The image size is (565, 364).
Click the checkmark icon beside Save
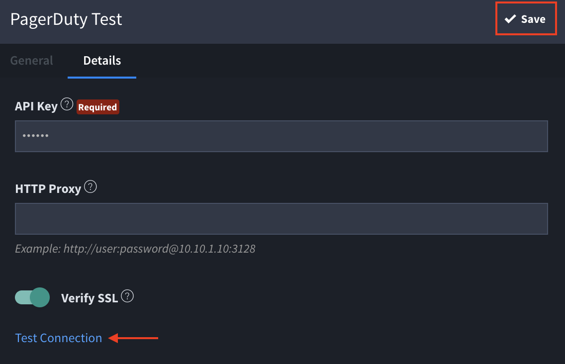pos(510,19)
